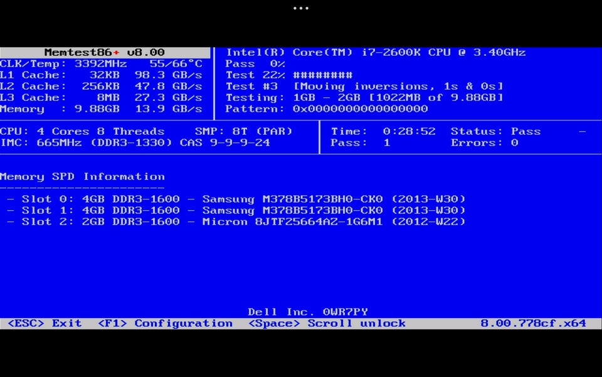Click the three-dot menu above the screen

click(300, 8)
